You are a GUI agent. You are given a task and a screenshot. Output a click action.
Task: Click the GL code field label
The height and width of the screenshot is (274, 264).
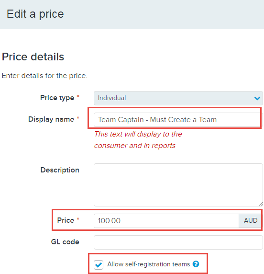tap(65, 242)
